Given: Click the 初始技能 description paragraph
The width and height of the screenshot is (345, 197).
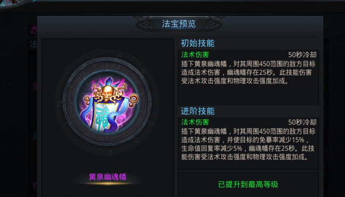Looking at the screenshot, I should (x=248, y=72).
